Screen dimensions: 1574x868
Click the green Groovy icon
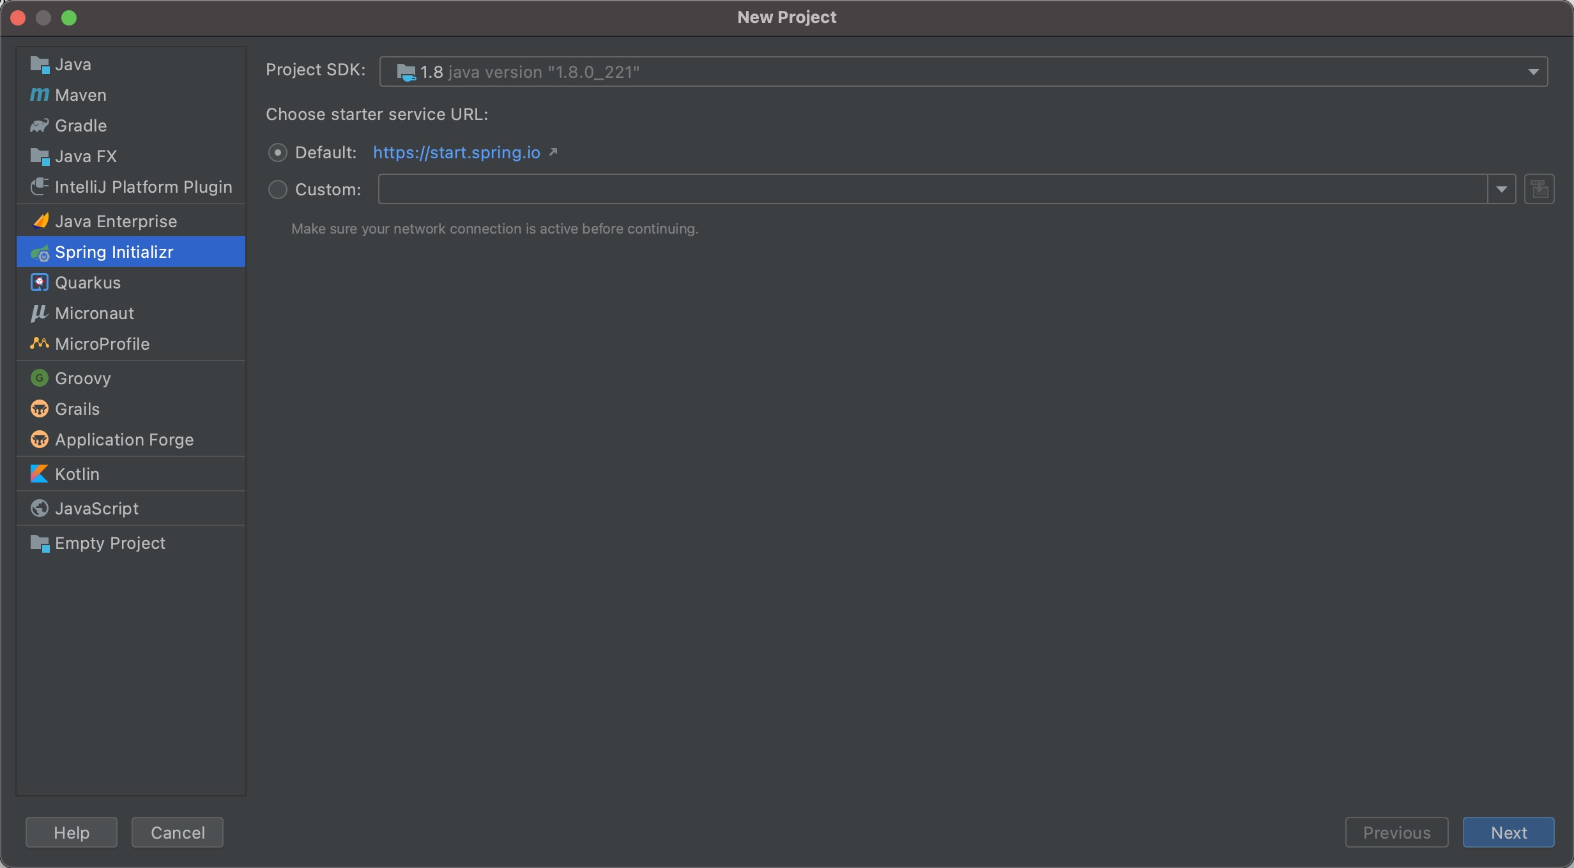[x=40, y=378]
